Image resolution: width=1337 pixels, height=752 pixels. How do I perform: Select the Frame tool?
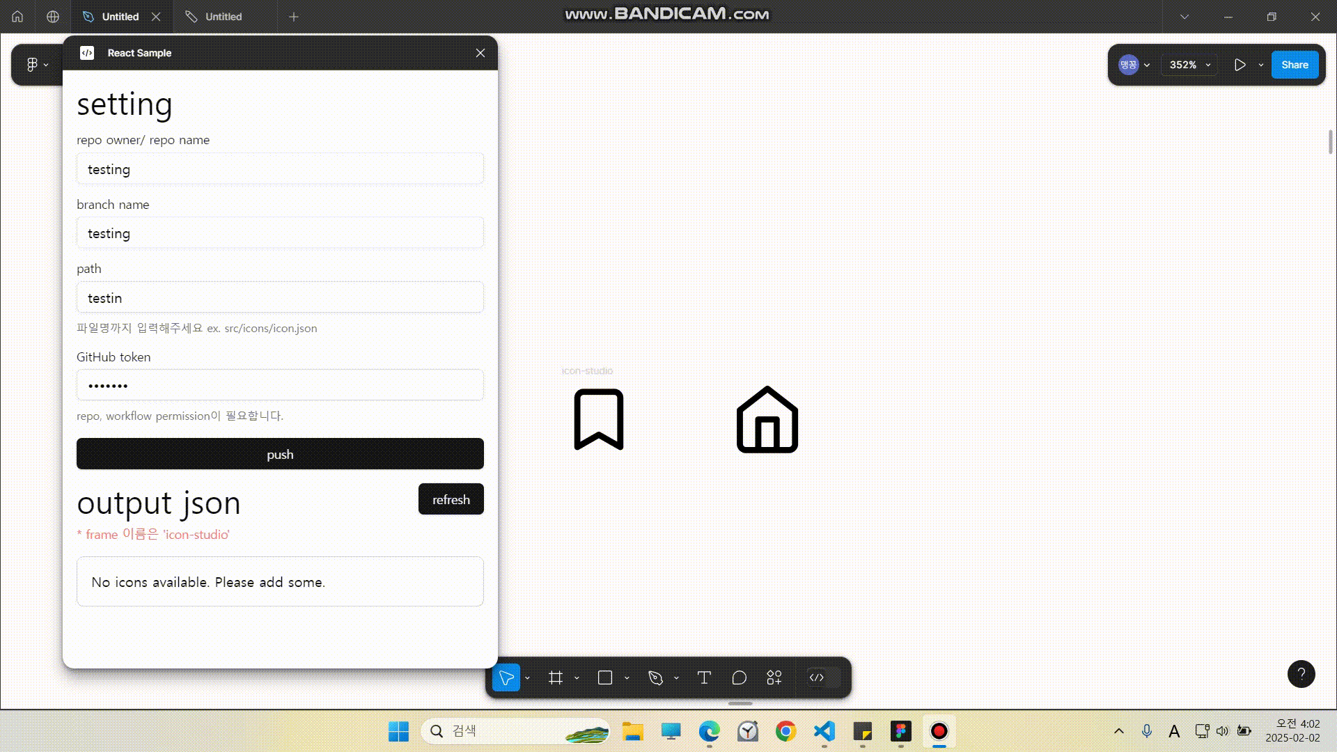tap(555, 677)
